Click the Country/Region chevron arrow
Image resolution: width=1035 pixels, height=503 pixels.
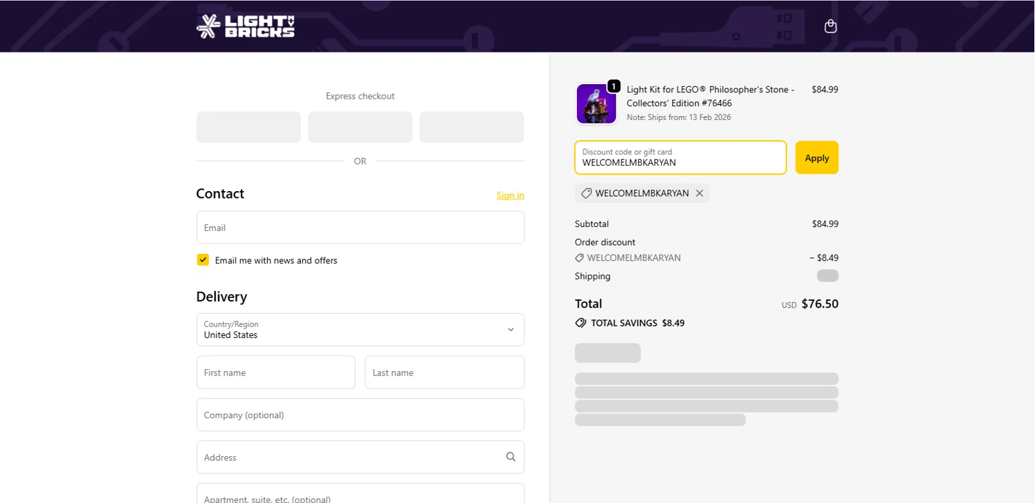[511, 330]
